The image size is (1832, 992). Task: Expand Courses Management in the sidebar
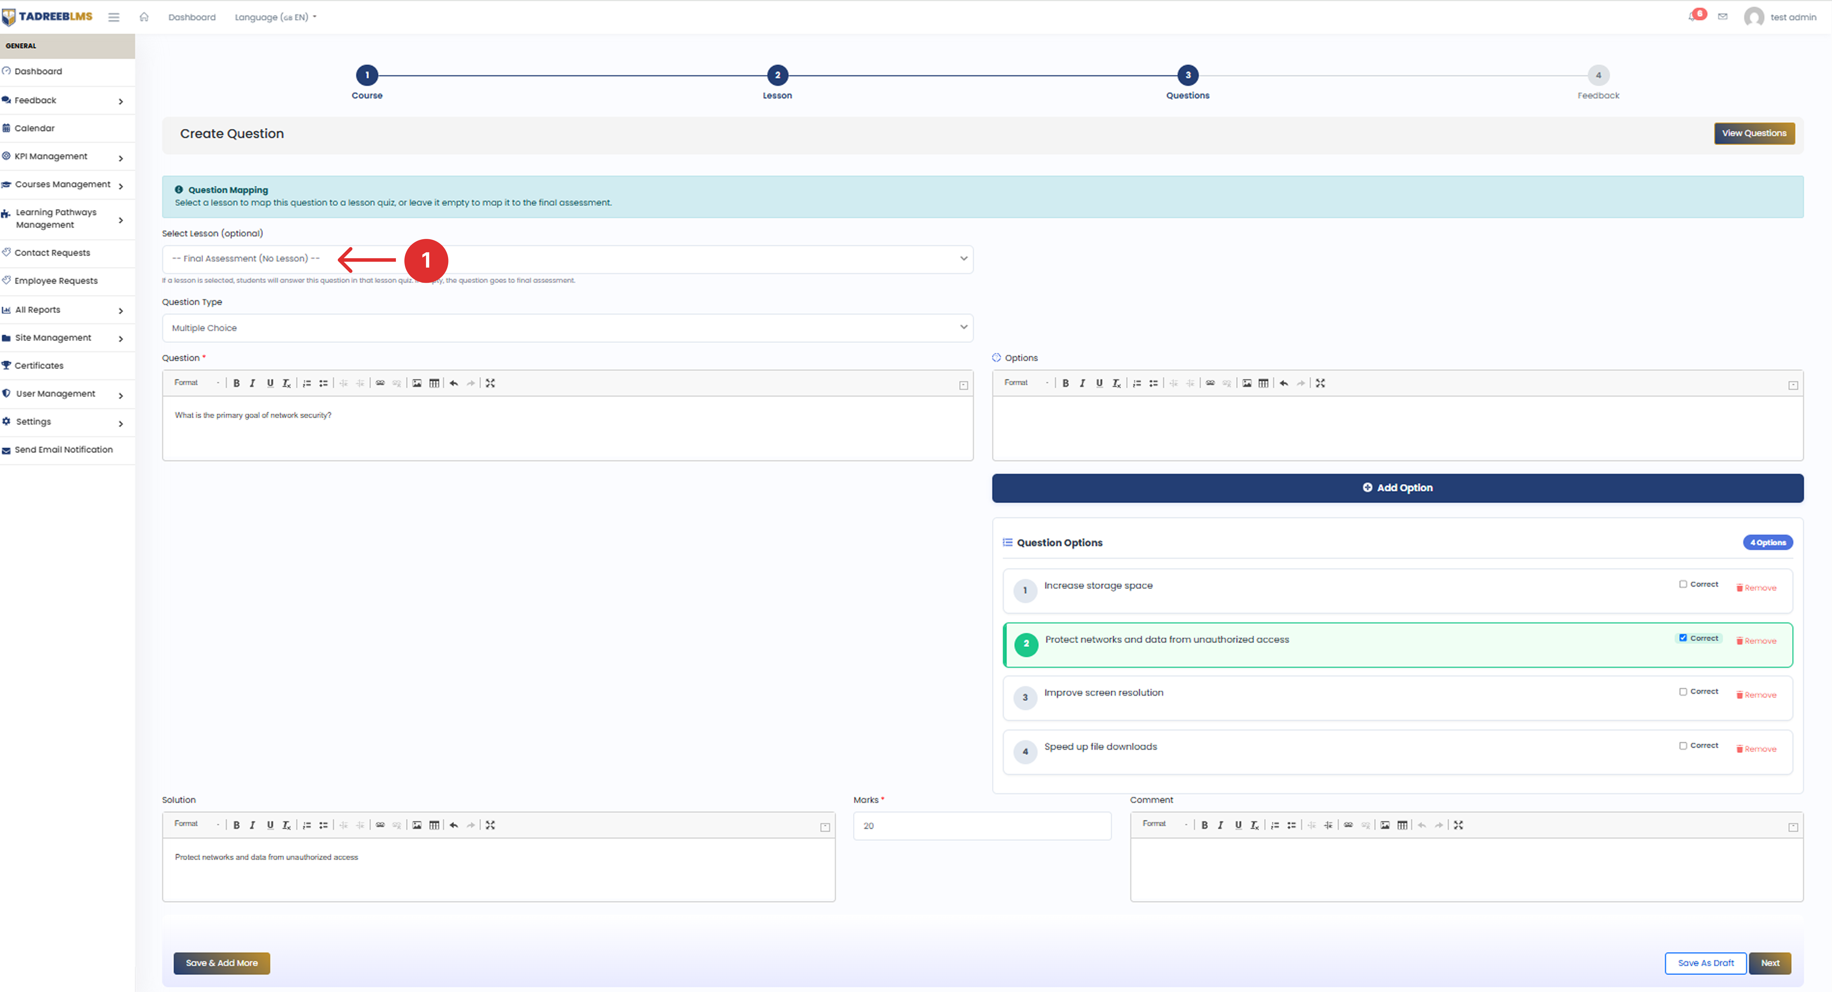(67, 184)
